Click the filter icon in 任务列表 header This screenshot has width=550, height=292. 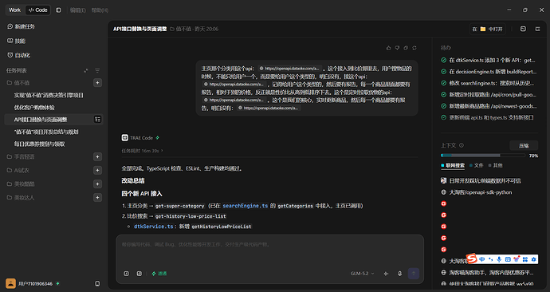click(97, 70)
